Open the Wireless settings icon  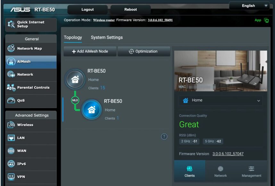(11, 125)
